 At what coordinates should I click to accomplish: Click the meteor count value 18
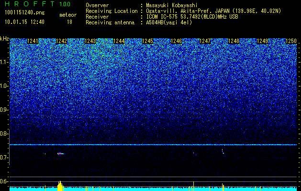[x=69, y=22]
